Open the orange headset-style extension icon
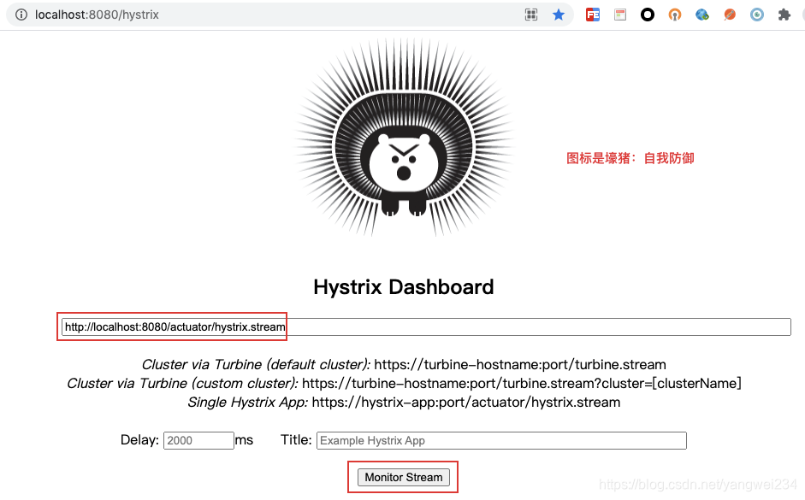 [x=675, y=15]
